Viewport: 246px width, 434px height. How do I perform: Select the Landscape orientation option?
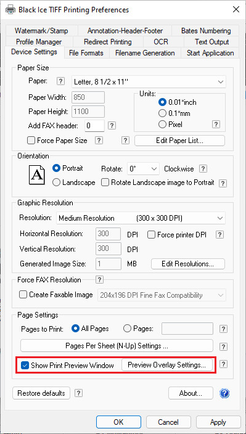(x=57, y=182)
